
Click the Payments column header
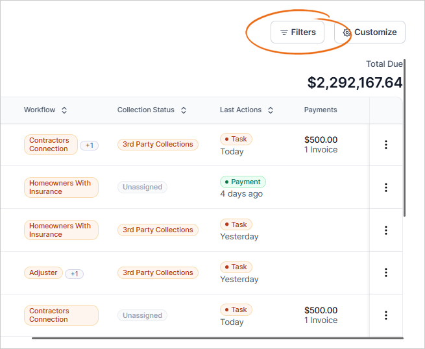[321, 110]
